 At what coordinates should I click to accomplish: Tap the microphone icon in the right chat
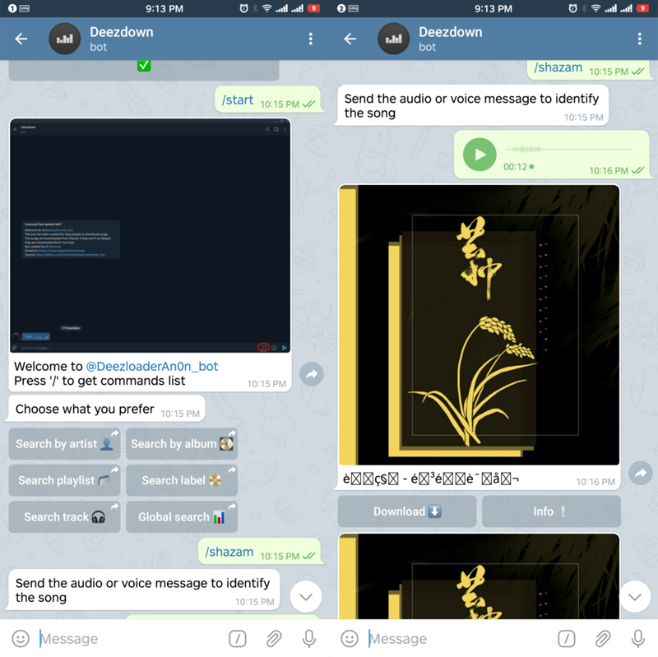tap(638, 639)
